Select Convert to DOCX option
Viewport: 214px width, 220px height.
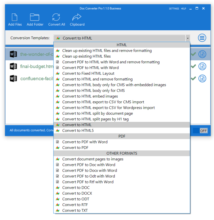[x=77, y=193]
